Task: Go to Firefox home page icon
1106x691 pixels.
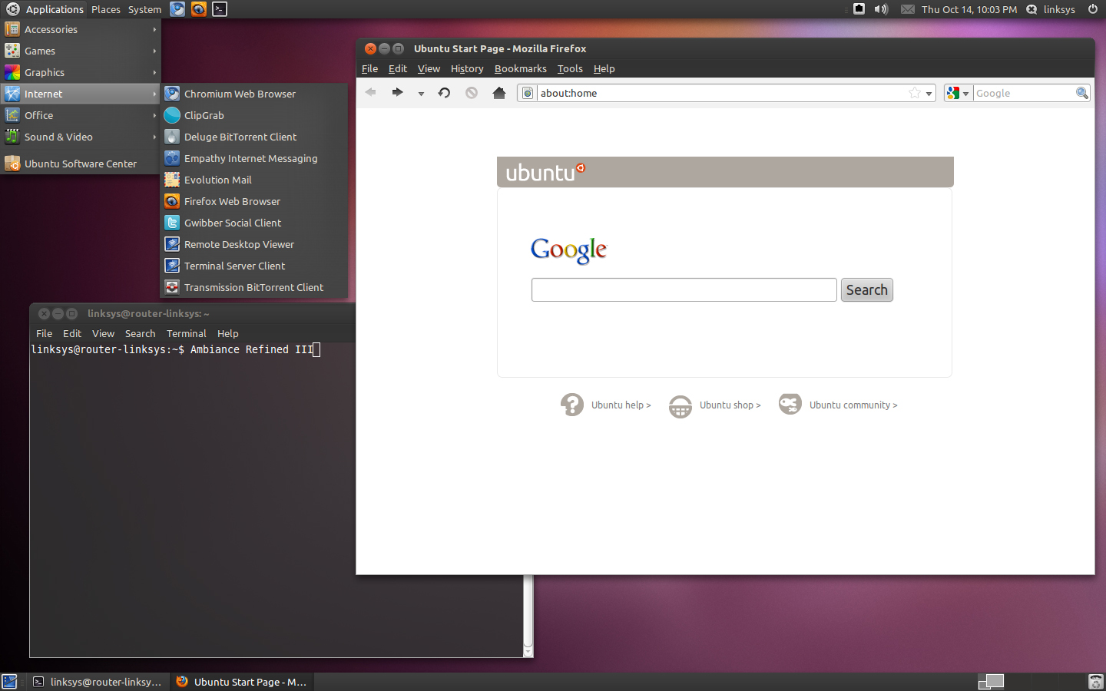Action: coord(499,93)
